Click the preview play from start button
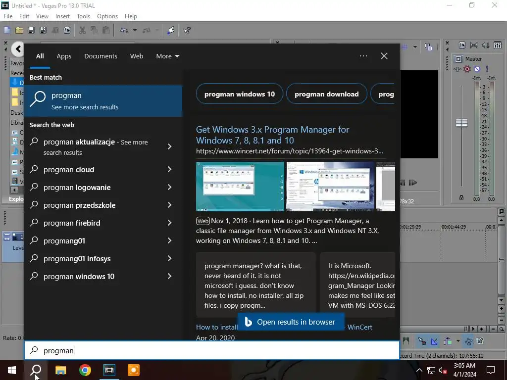The height and width of the screenshot is (380, 507). pos(413,183)
